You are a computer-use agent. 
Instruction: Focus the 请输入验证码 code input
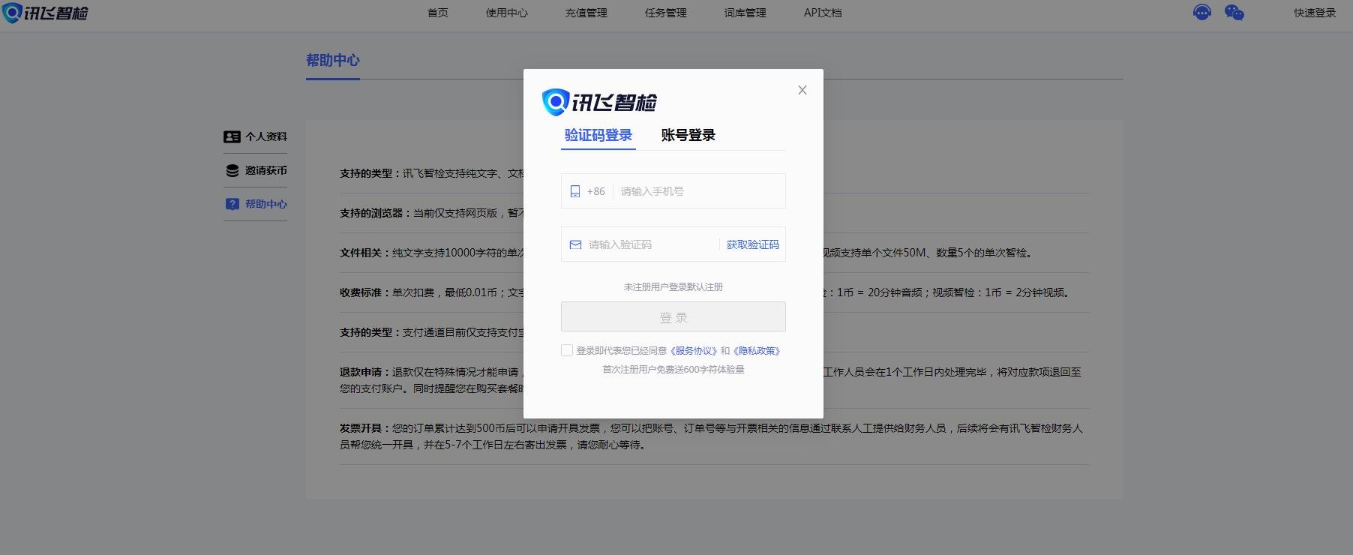pos(651,244)
